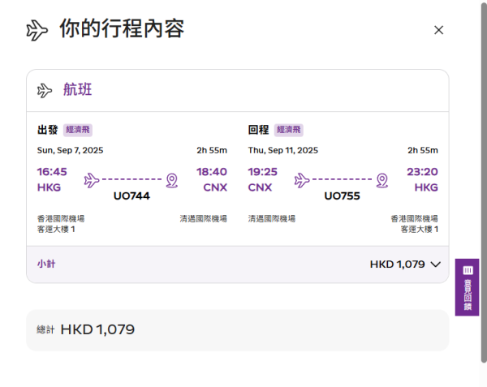Image resolution: width=487 pixels, height=387 pixels.
Task: Click the return flight plane icon near UO755
Action: pyautogui.click(x=302, y=180)
